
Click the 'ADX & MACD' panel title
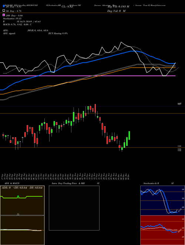[12, 183]
